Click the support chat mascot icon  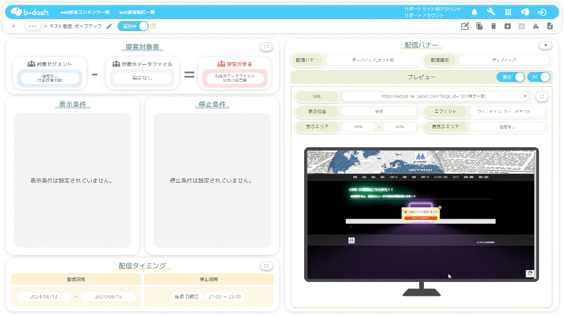coord(525,12)
